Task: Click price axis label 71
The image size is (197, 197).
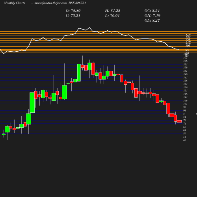Action: [185, 124]
